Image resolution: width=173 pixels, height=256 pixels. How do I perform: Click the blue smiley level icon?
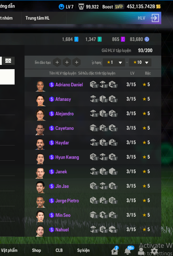tap(61, 7)
